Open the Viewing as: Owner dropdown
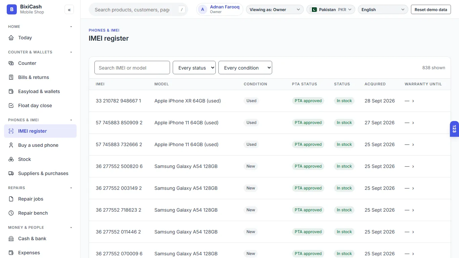Image resolution: width=459 pixels, height=258 pixels. tap(275, 9)
